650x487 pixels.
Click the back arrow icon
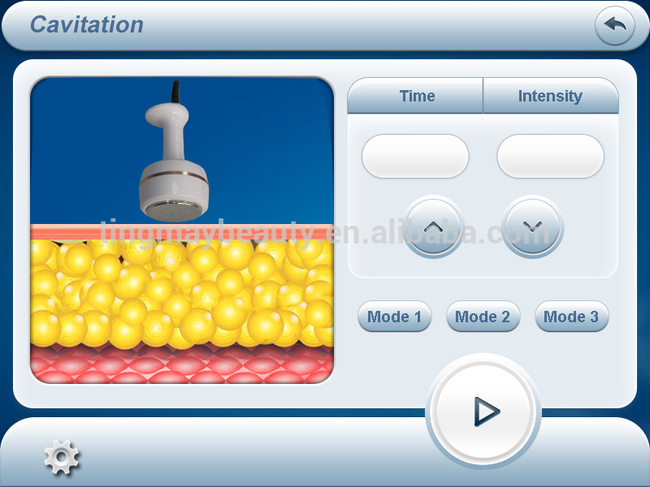click(614, 26)
